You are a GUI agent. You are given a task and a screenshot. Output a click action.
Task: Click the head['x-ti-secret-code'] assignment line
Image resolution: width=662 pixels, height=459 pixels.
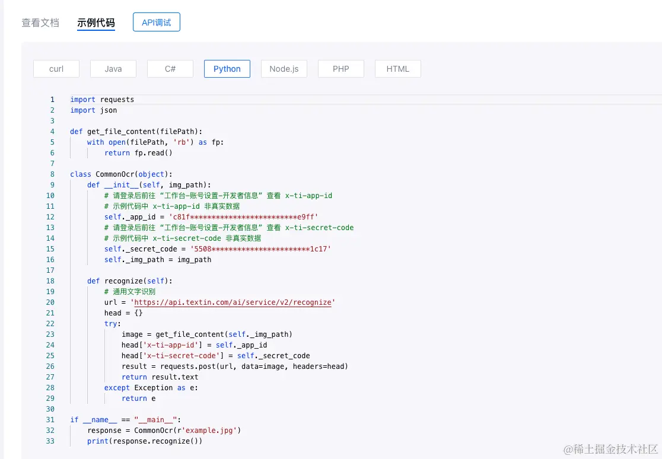click(x=216, y=356)
